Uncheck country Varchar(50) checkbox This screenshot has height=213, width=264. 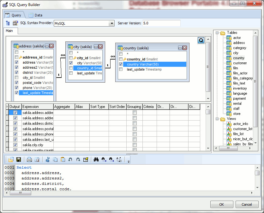[x=121, y=64]
